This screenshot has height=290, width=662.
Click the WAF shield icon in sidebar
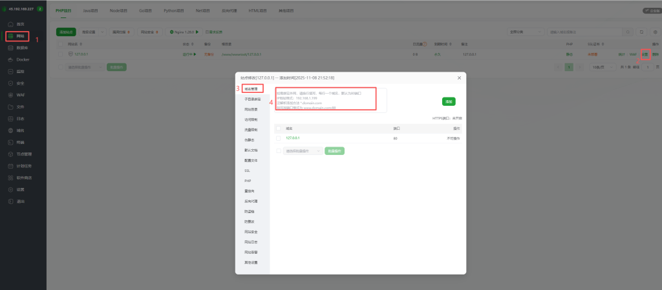(11, 94)
